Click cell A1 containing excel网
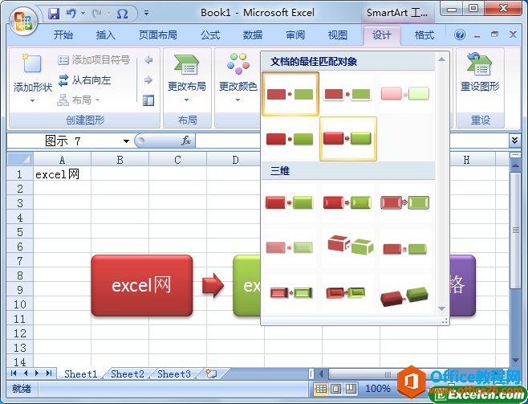528x404 pixels. 62,174
